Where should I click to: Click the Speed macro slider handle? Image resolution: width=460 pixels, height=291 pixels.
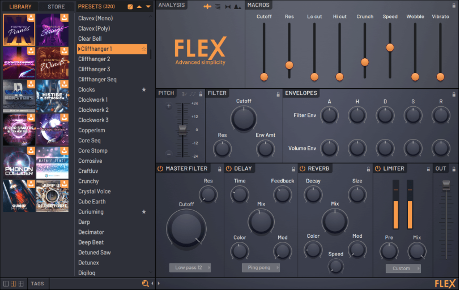[390, 47]
